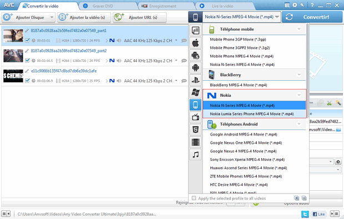Choose the HTML5 video category icon
This screenshot has width=344, height=219.
pos(195,130)
